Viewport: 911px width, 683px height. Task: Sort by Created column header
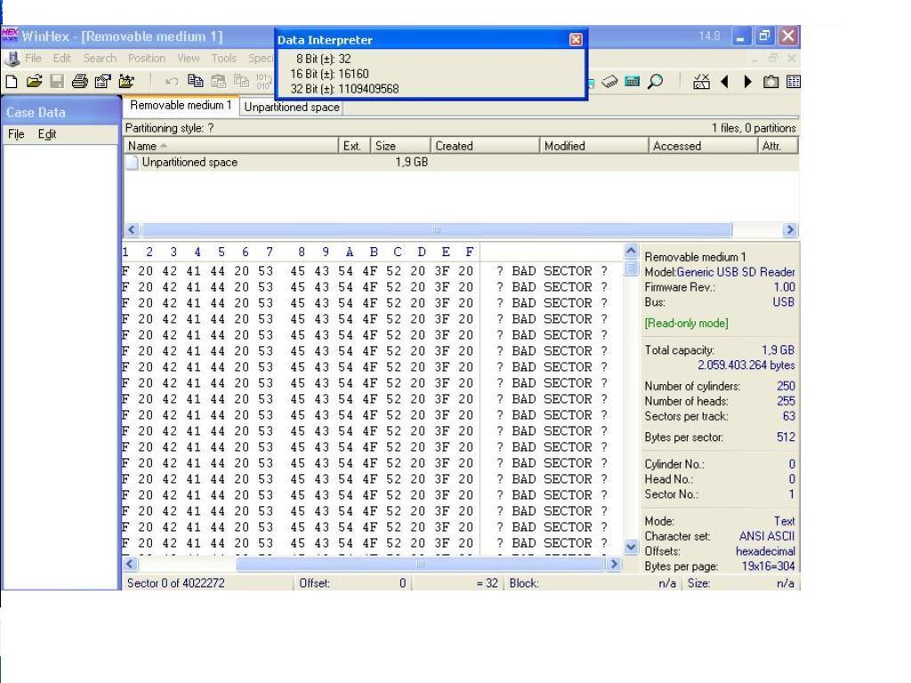coord(485,146)
